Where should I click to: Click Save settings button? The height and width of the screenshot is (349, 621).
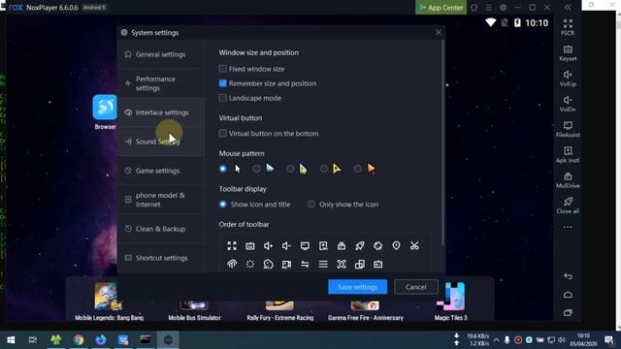[358, 287]
